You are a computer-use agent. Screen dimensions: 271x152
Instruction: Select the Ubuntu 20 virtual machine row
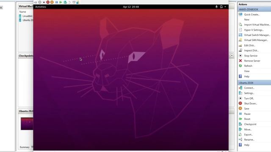[26, 20]
